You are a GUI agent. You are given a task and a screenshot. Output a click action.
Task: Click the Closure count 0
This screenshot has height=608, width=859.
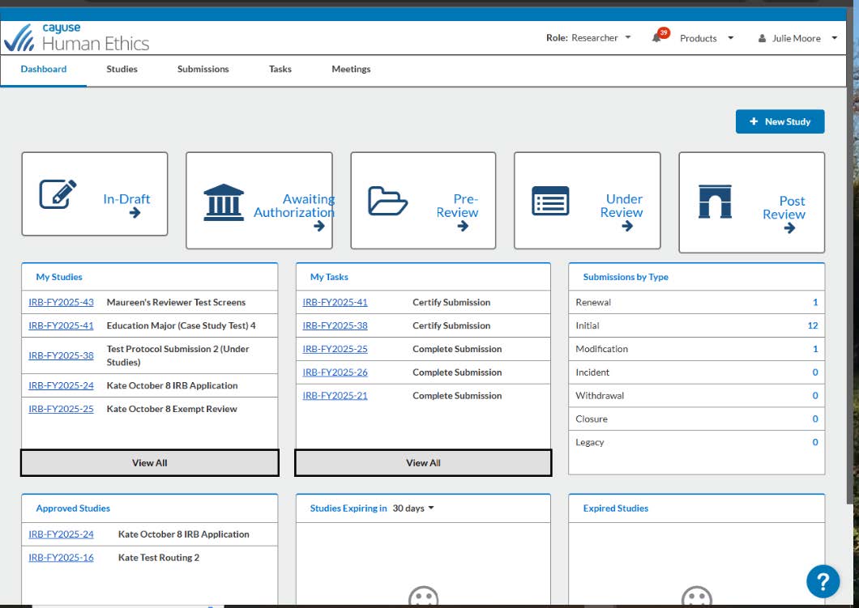coord(815,419)
